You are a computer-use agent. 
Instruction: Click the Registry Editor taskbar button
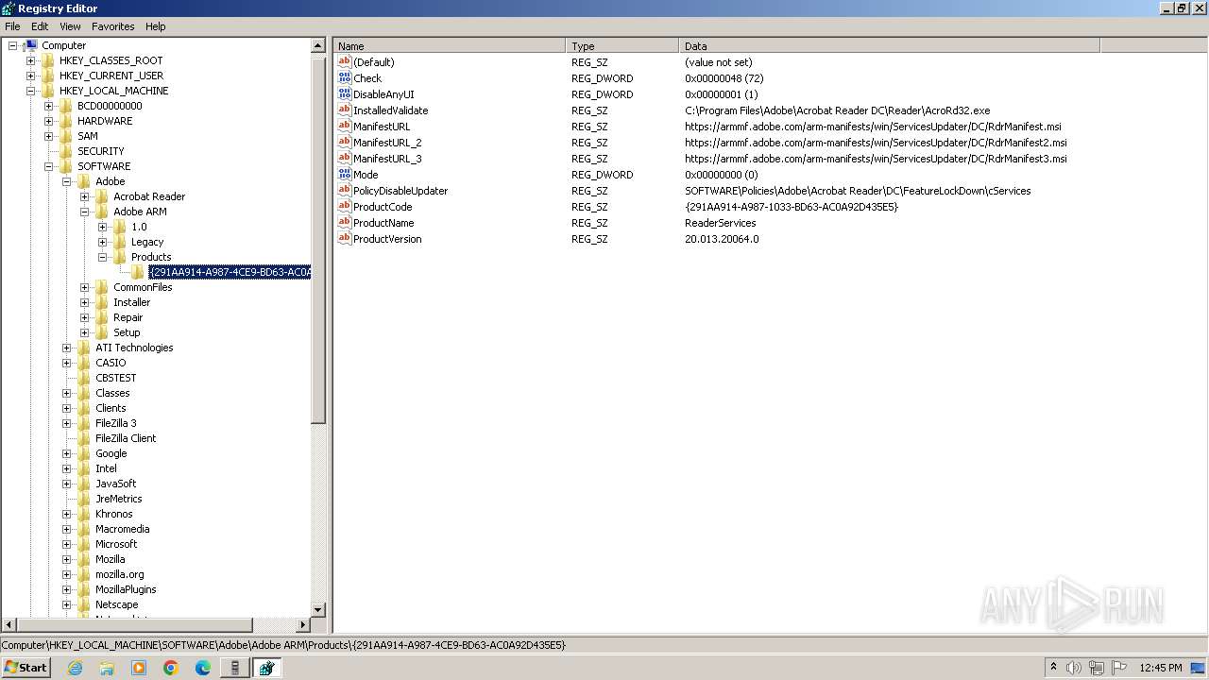click(266, 668)
